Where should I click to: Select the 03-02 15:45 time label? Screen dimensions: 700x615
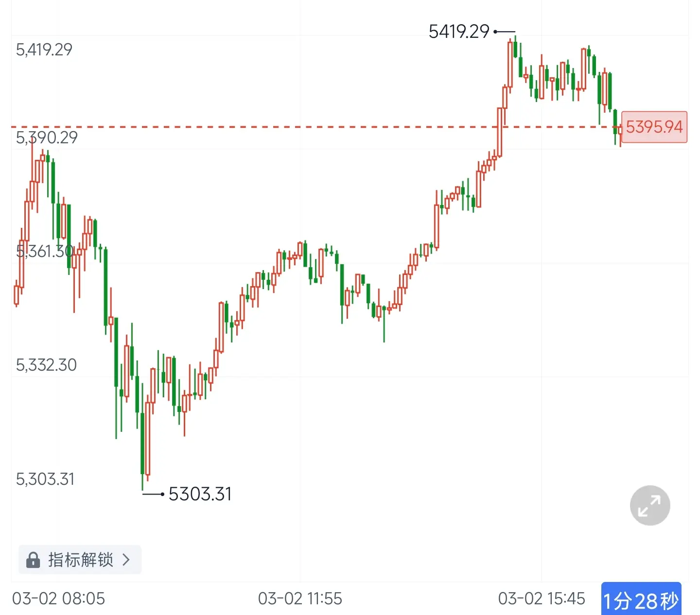(542, 598)
